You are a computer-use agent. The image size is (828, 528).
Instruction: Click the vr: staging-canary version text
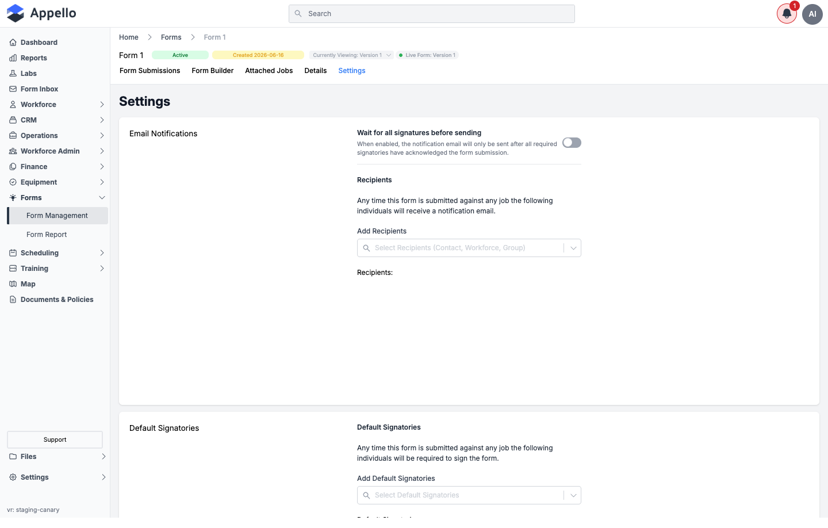coord(33,510)
